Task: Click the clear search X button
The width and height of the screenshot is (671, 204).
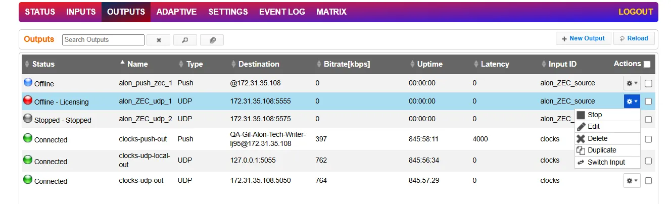Action: click(x=159, y=40)
